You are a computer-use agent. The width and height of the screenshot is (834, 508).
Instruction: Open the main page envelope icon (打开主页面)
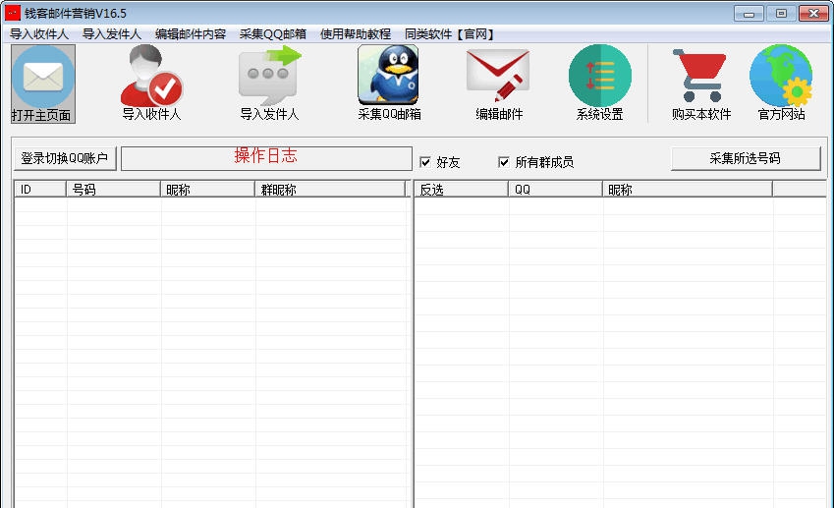pos(43,84)
